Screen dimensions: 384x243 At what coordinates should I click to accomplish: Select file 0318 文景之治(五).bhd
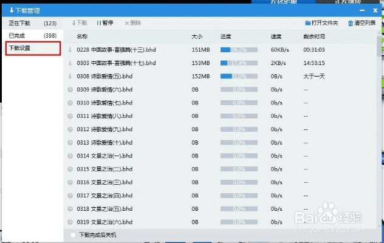[x=105, y=208]
